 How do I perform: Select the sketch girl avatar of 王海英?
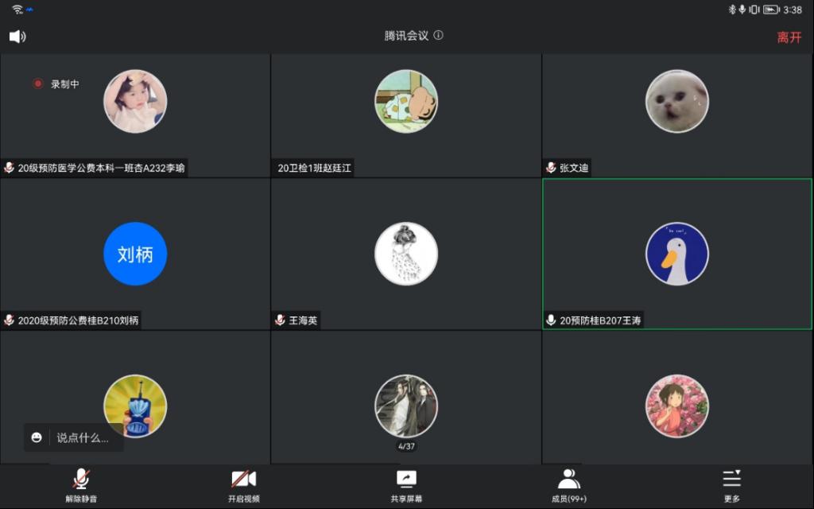[x=406, y=254]
